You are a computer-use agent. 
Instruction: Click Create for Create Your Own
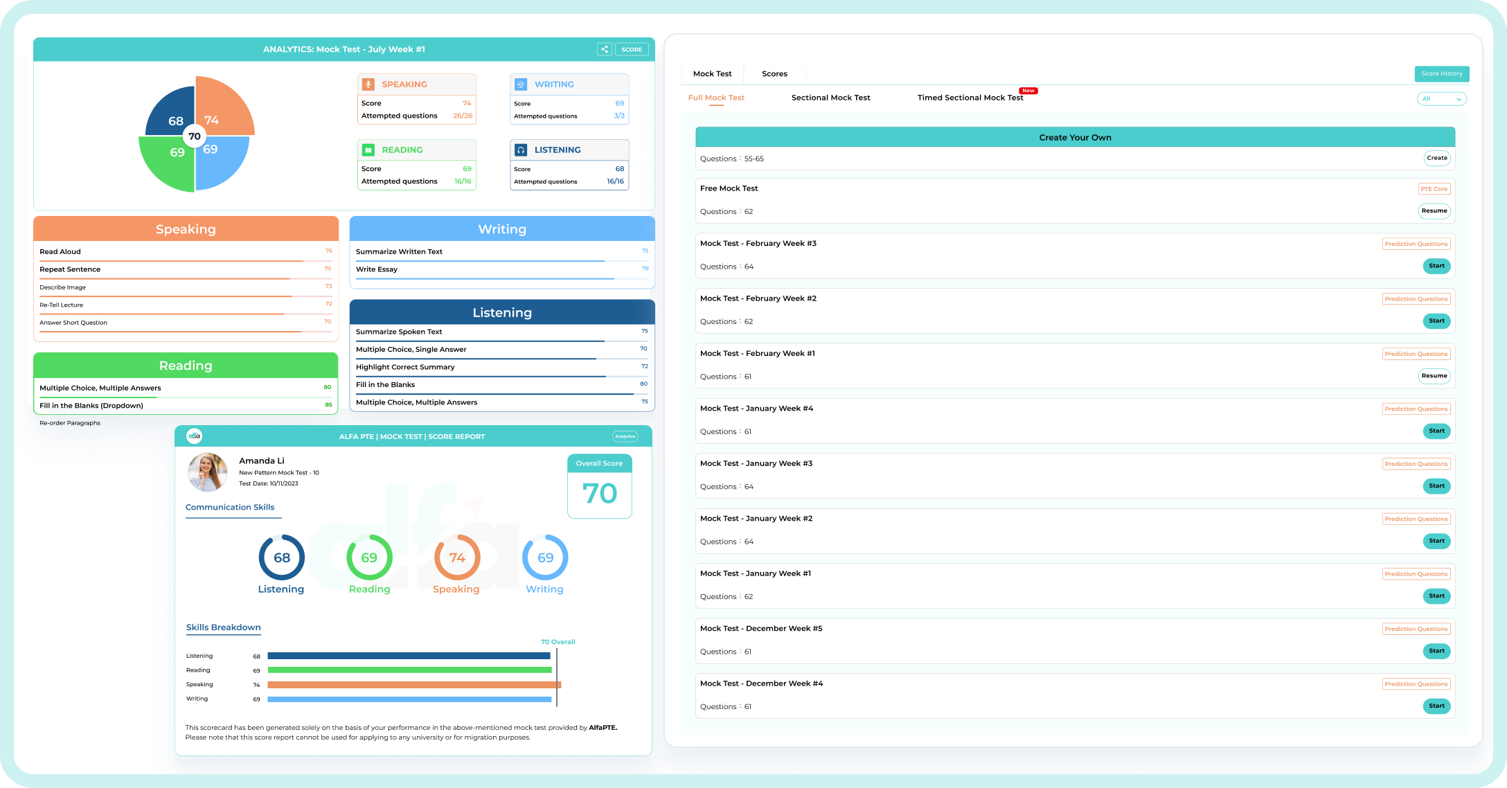tap(1437, 158)
